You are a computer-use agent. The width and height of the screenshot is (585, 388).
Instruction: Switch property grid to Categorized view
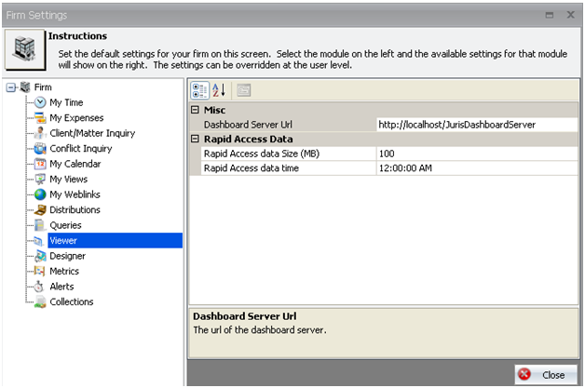point(200,90)
